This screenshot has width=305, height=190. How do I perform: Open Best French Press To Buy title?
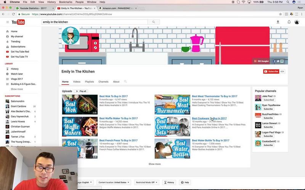(x=119, y=141)
